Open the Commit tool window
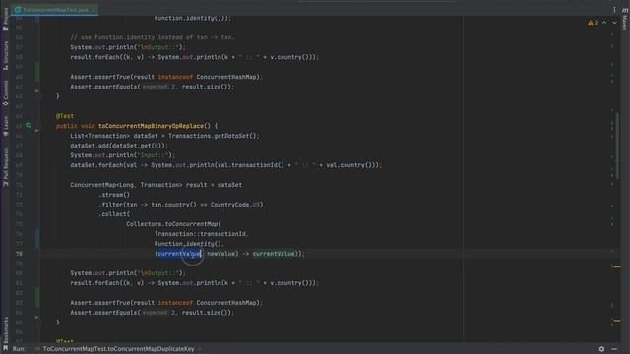The height and width of the screenshot is (354, 630). coord(5,93)
